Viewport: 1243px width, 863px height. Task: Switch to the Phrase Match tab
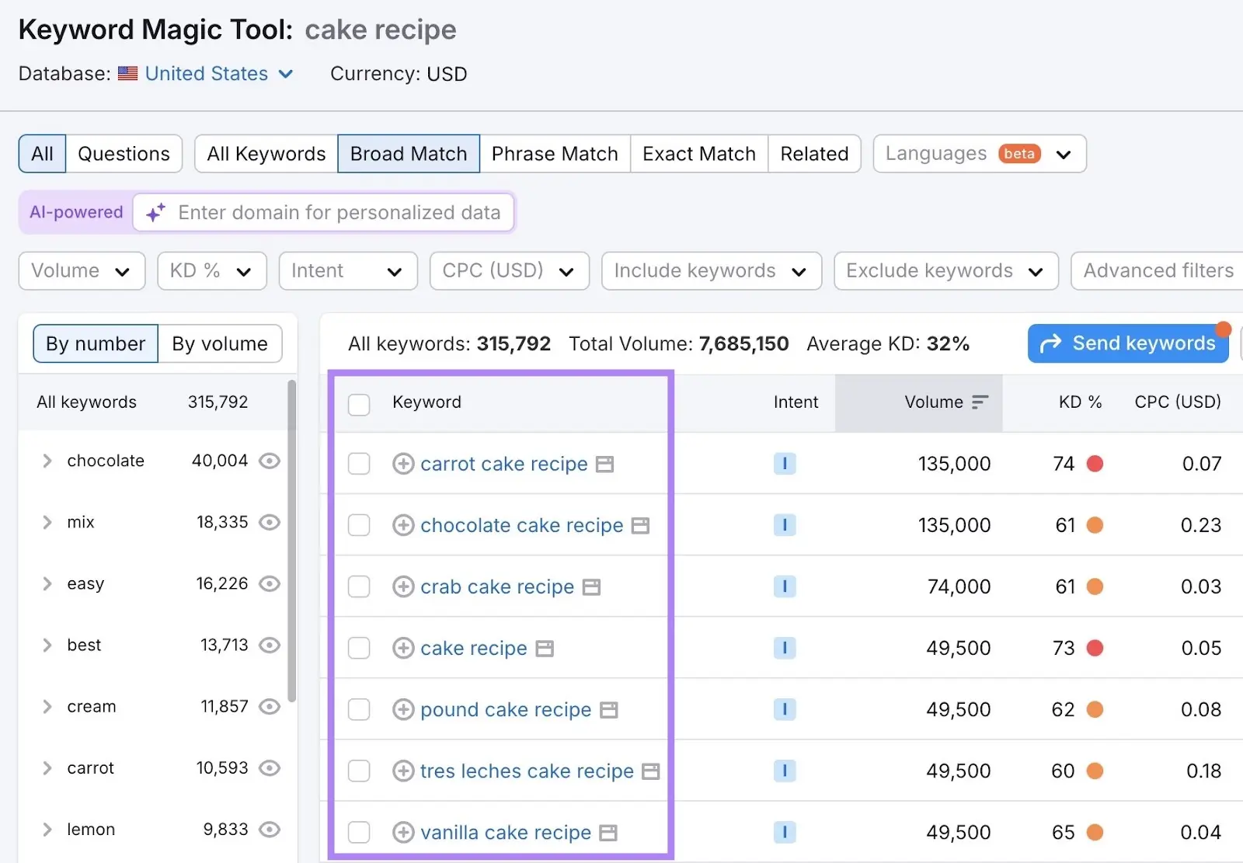pos(554,153)
